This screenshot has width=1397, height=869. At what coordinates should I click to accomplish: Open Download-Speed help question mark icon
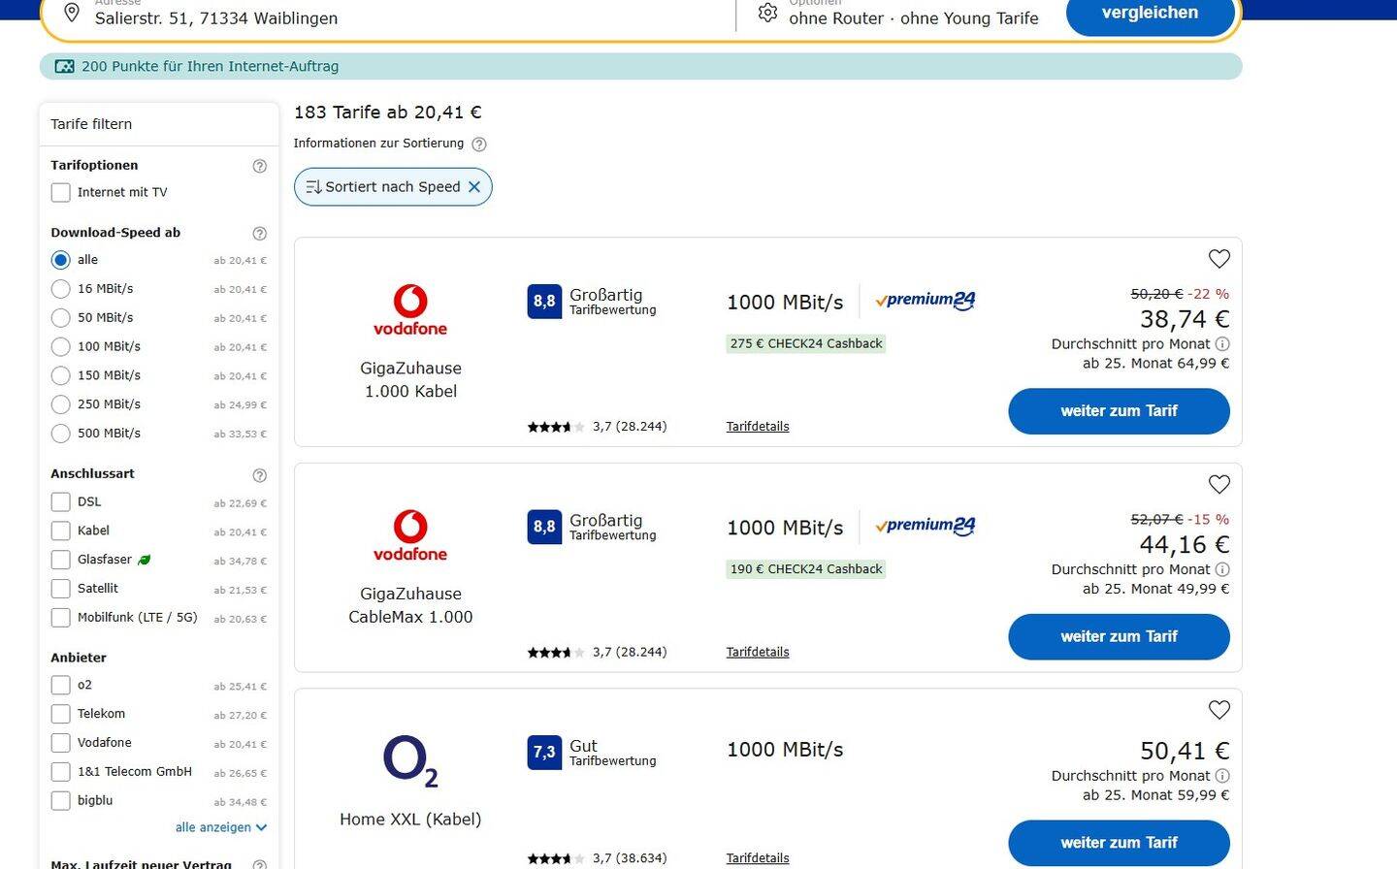pos(259,234)
